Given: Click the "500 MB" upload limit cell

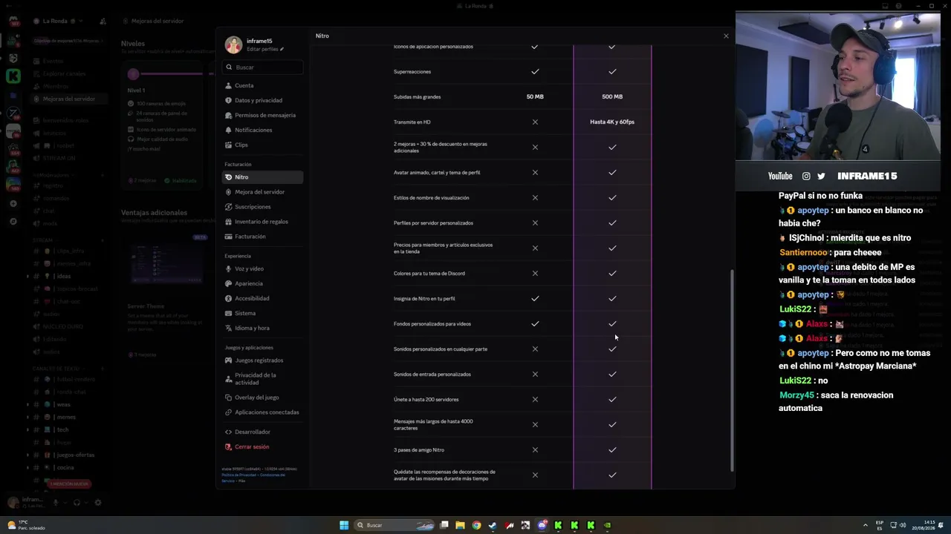Looking at the screenshot, I should point(612,96).
